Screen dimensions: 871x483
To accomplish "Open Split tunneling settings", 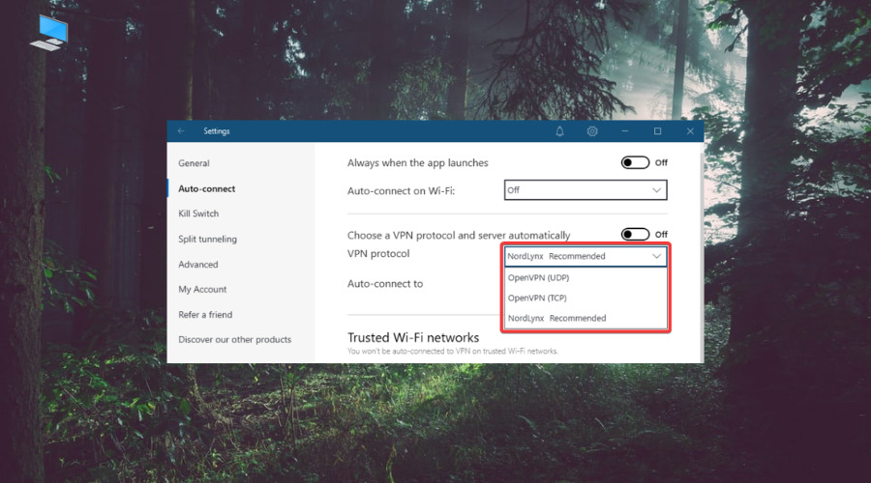I will (x=207, y=239).
